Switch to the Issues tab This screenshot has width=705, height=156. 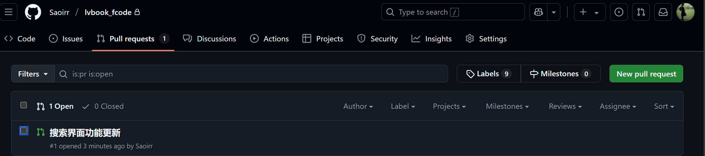pos(66,39)
